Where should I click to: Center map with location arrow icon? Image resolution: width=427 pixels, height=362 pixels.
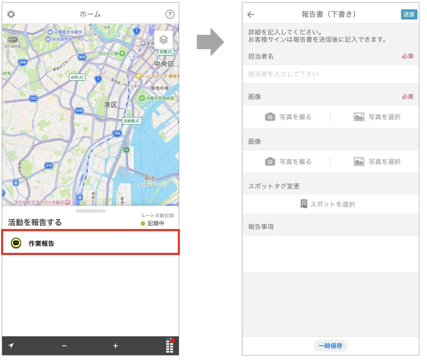tap(11, 345)
